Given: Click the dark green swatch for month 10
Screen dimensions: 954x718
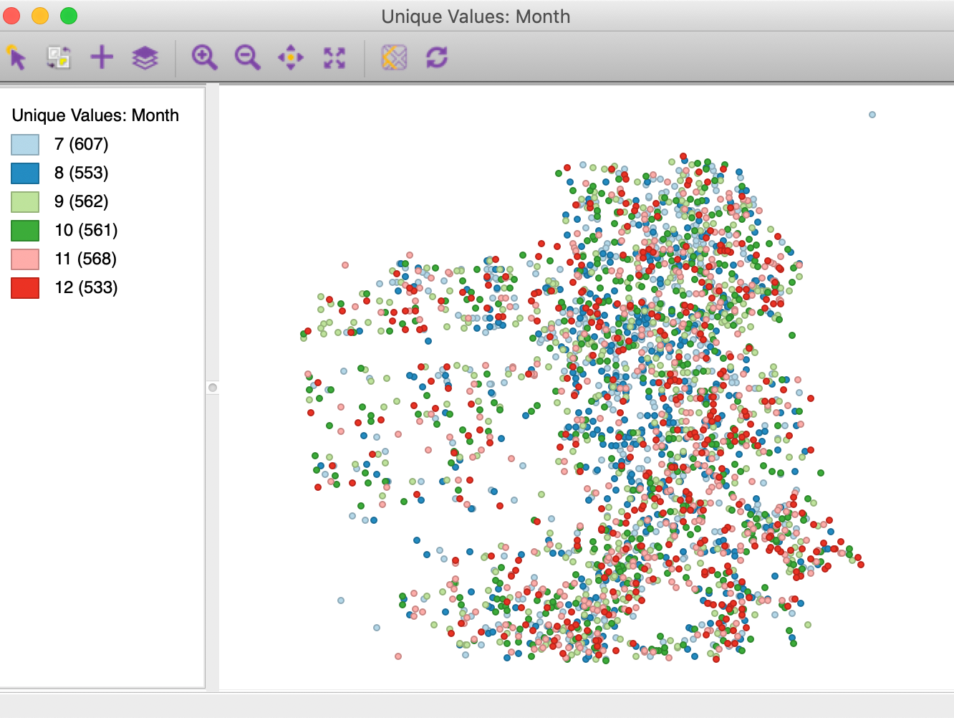Looking at the screenshot, I should 25,230.
